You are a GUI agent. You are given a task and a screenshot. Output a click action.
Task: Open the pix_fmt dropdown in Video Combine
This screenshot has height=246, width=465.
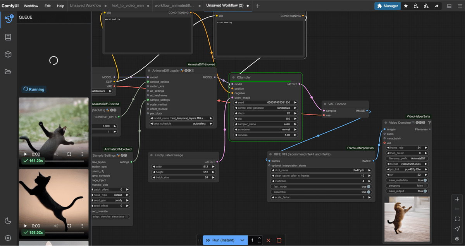tap(406, 169)
